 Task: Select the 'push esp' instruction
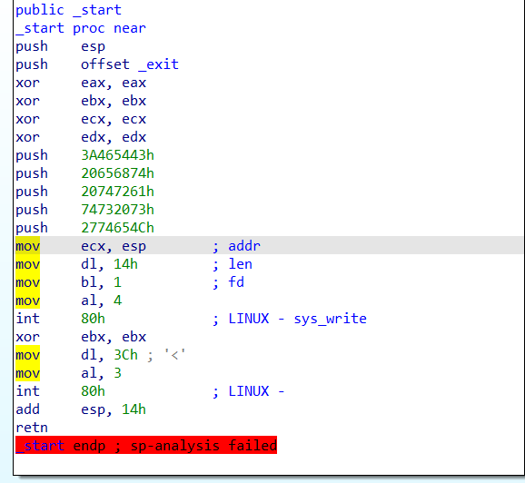point(60,46)
